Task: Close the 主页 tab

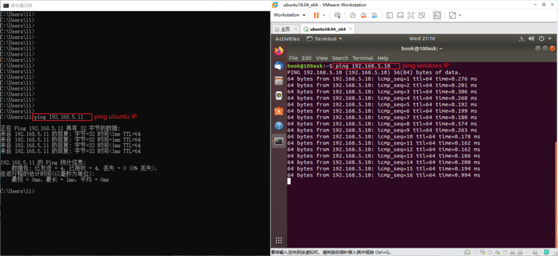Action: coord(295,29)
